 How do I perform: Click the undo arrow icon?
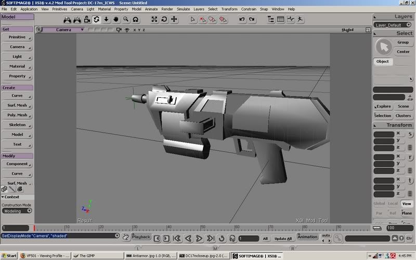coord(242,19)
